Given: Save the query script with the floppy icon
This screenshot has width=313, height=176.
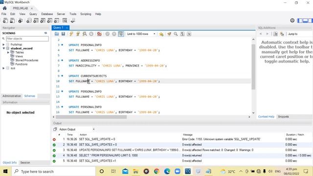Looking at the screenshot, I should tap(63, 34).
